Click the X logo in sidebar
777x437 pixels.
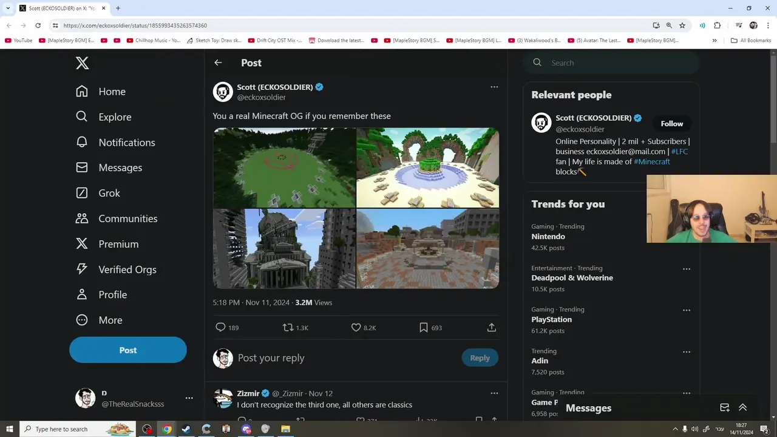tap(83, 63)
